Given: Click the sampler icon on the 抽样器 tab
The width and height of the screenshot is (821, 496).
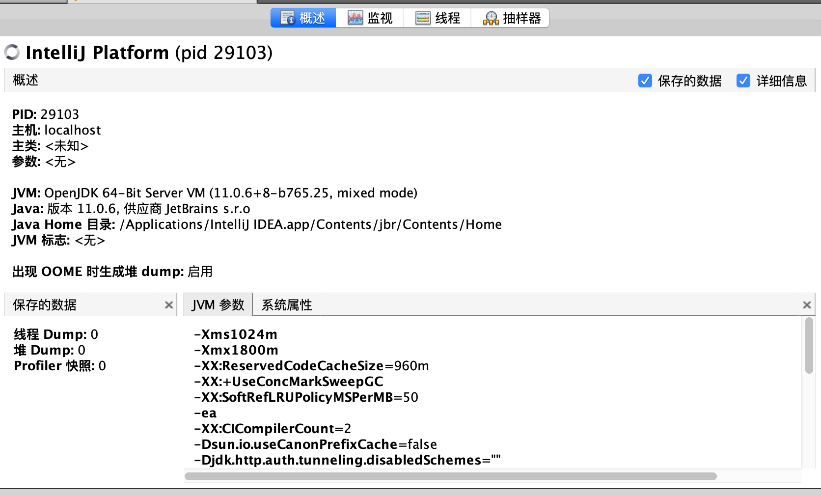Looking at the screenshot, I should 491,18.
